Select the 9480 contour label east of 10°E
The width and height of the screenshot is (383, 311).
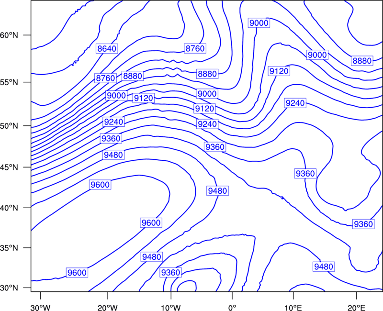coord(324,267)
